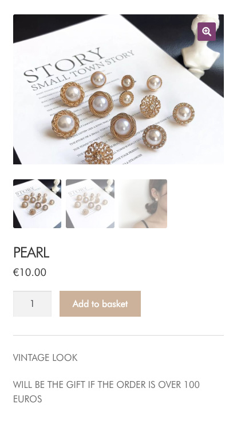The height and width of the screenshot is (423, 237).
Task: Select the faded second earrings thumbnail
Action: click(90, 203)
